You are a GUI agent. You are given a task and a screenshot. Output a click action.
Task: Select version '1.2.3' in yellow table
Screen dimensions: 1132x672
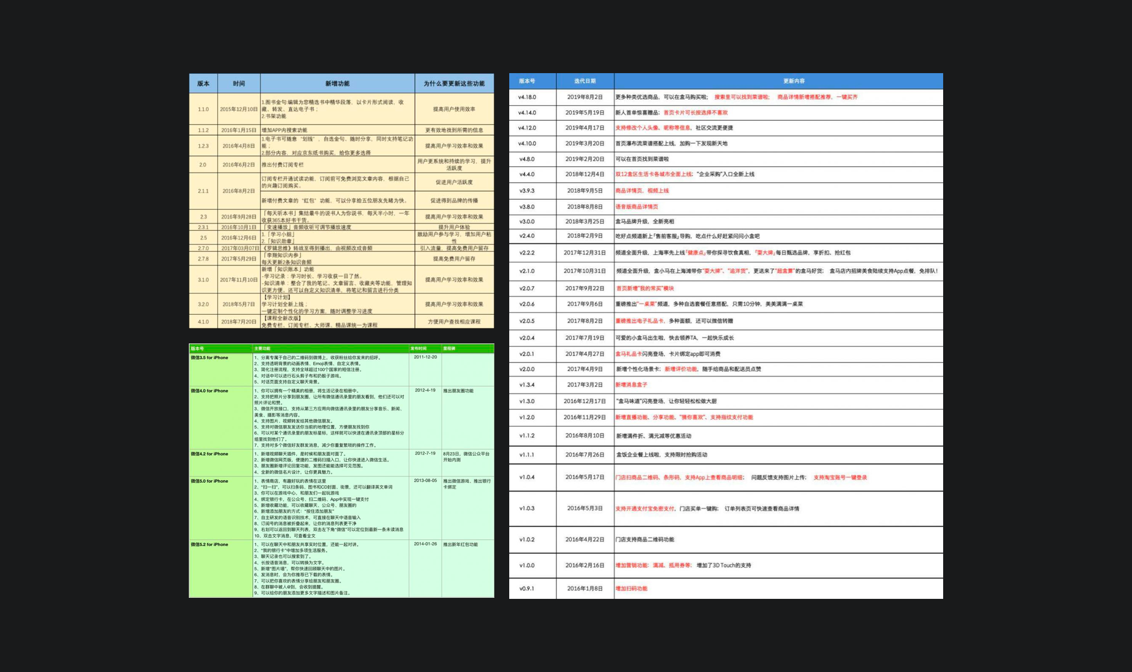pos(203,146)
